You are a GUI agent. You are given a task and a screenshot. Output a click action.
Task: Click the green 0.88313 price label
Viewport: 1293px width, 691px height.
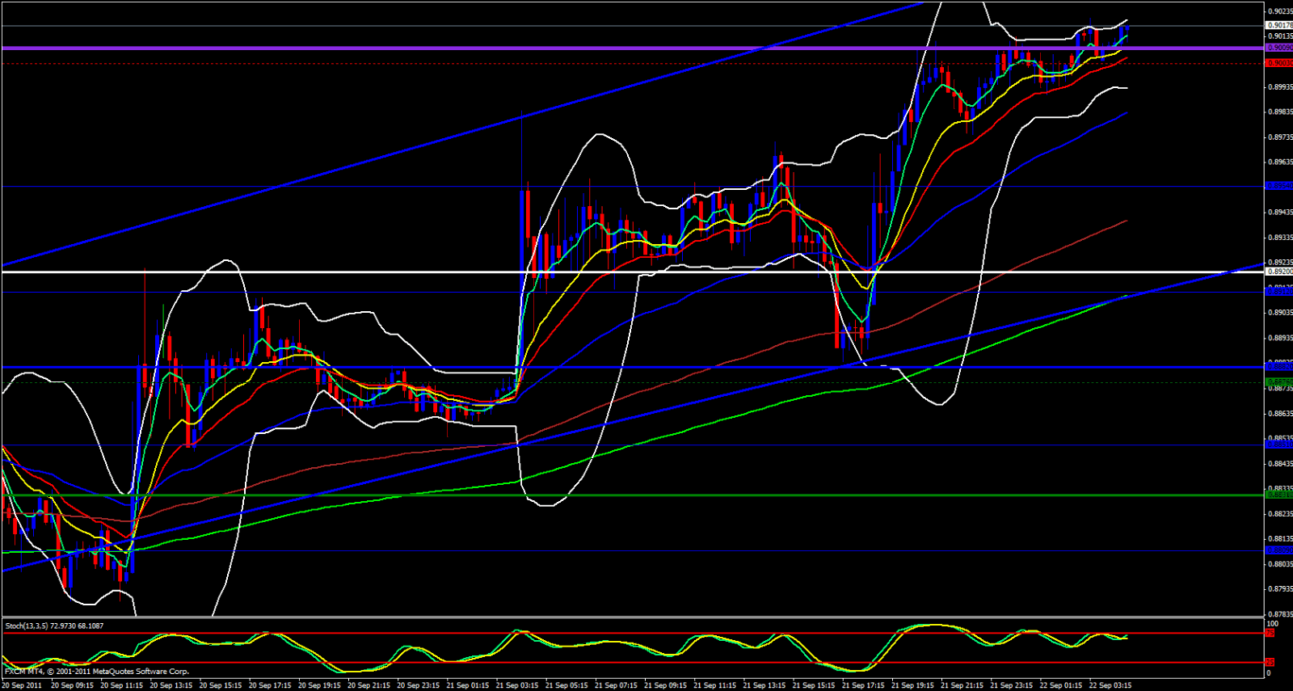point(1278,495)
